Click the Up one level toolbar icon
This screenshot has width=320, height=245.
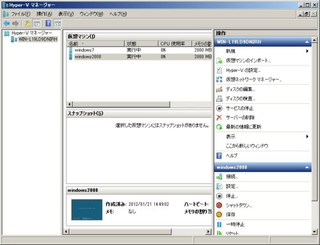pos(28,24)
